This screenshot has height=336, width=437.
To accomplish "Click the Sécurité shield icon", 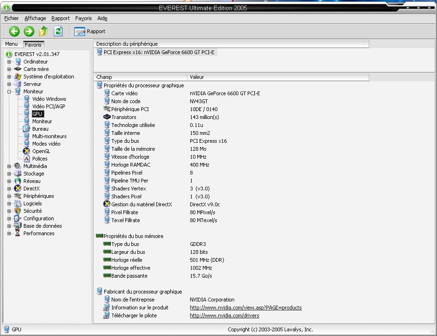I will coord(18,211).
